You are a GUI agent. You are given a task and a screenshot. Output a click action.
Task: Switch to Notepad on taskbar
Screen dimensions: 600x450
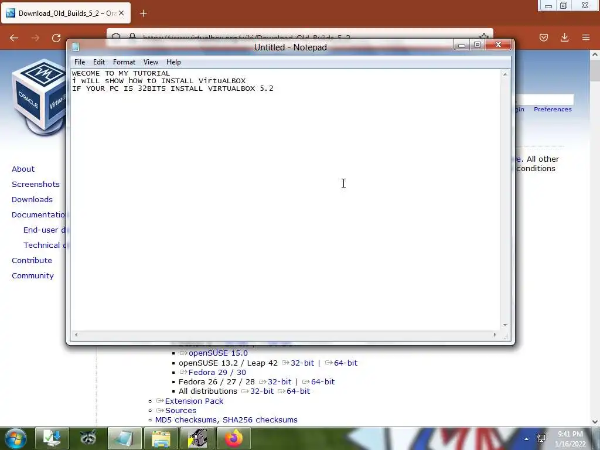tap(124, 438)
